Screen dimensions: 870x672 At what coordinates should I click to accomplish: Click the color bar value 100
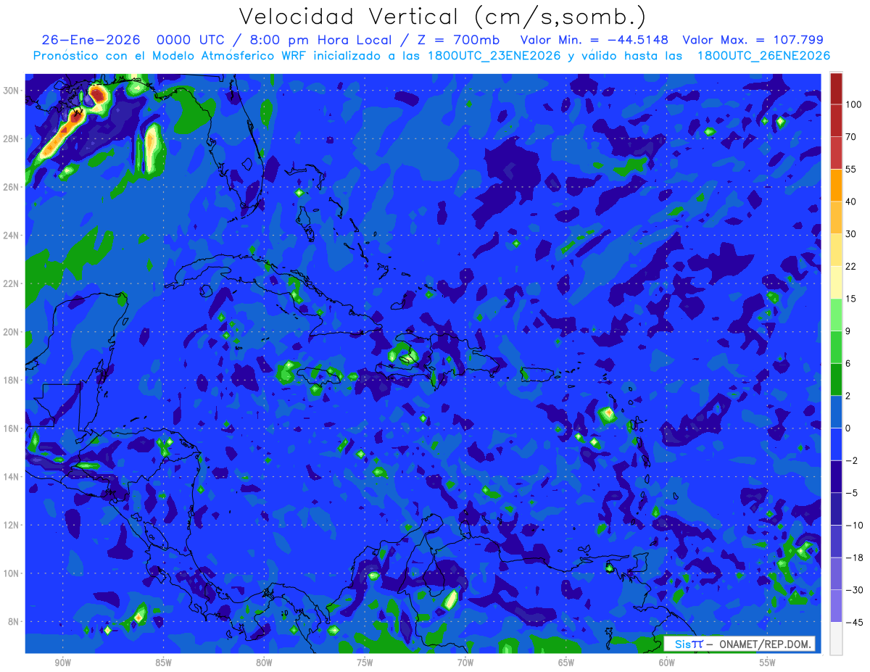pyautogui.click(x=854, y=105)
